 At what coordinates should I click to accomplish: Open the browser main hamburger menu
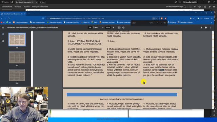[x=212, y=18]
